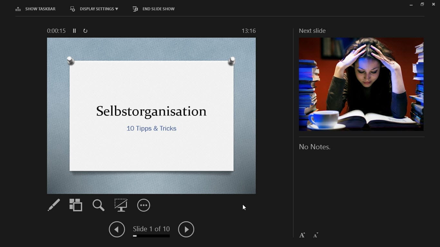Click the current slide Selbstorganisation preview

click(151, 116)
